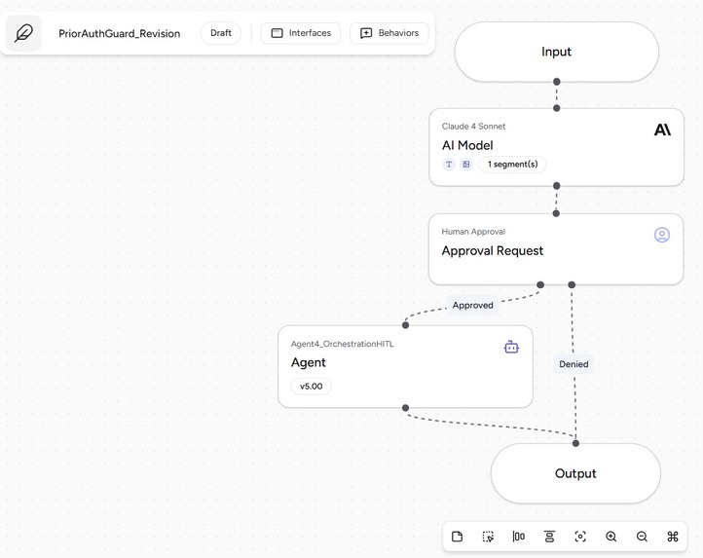Open keyboard shortcuts command icon
The height and width of the screenshot is (558, 703).
click(673, 537)
